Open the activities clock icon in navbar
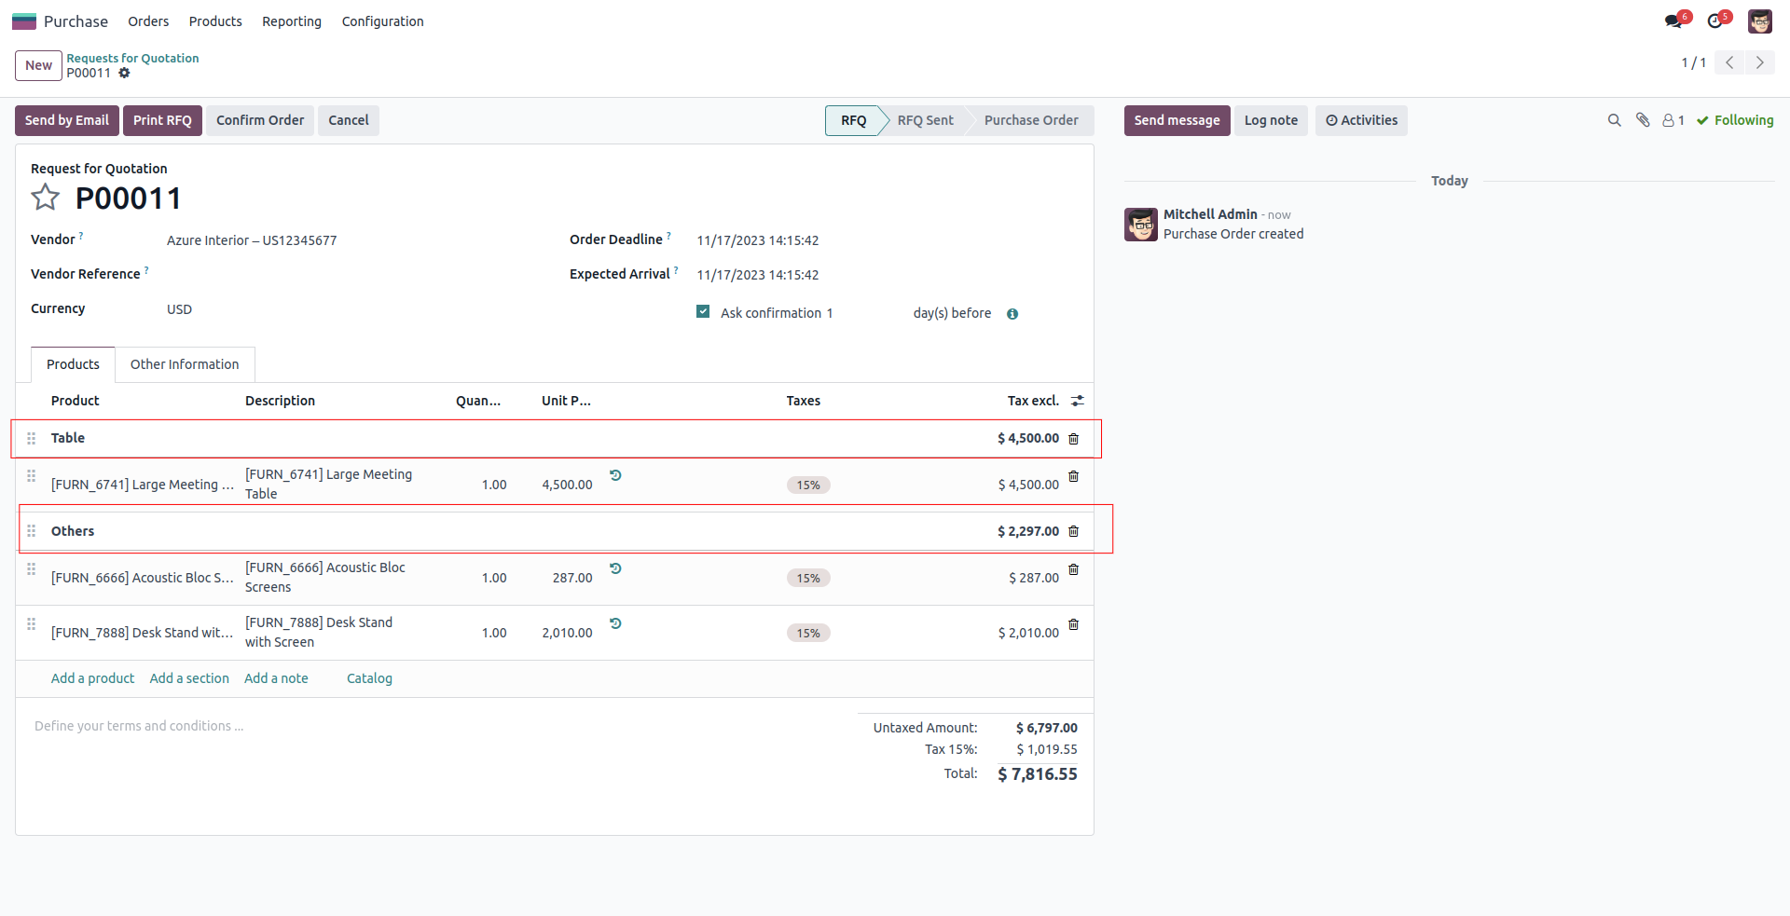 [x=1715, y=21]
